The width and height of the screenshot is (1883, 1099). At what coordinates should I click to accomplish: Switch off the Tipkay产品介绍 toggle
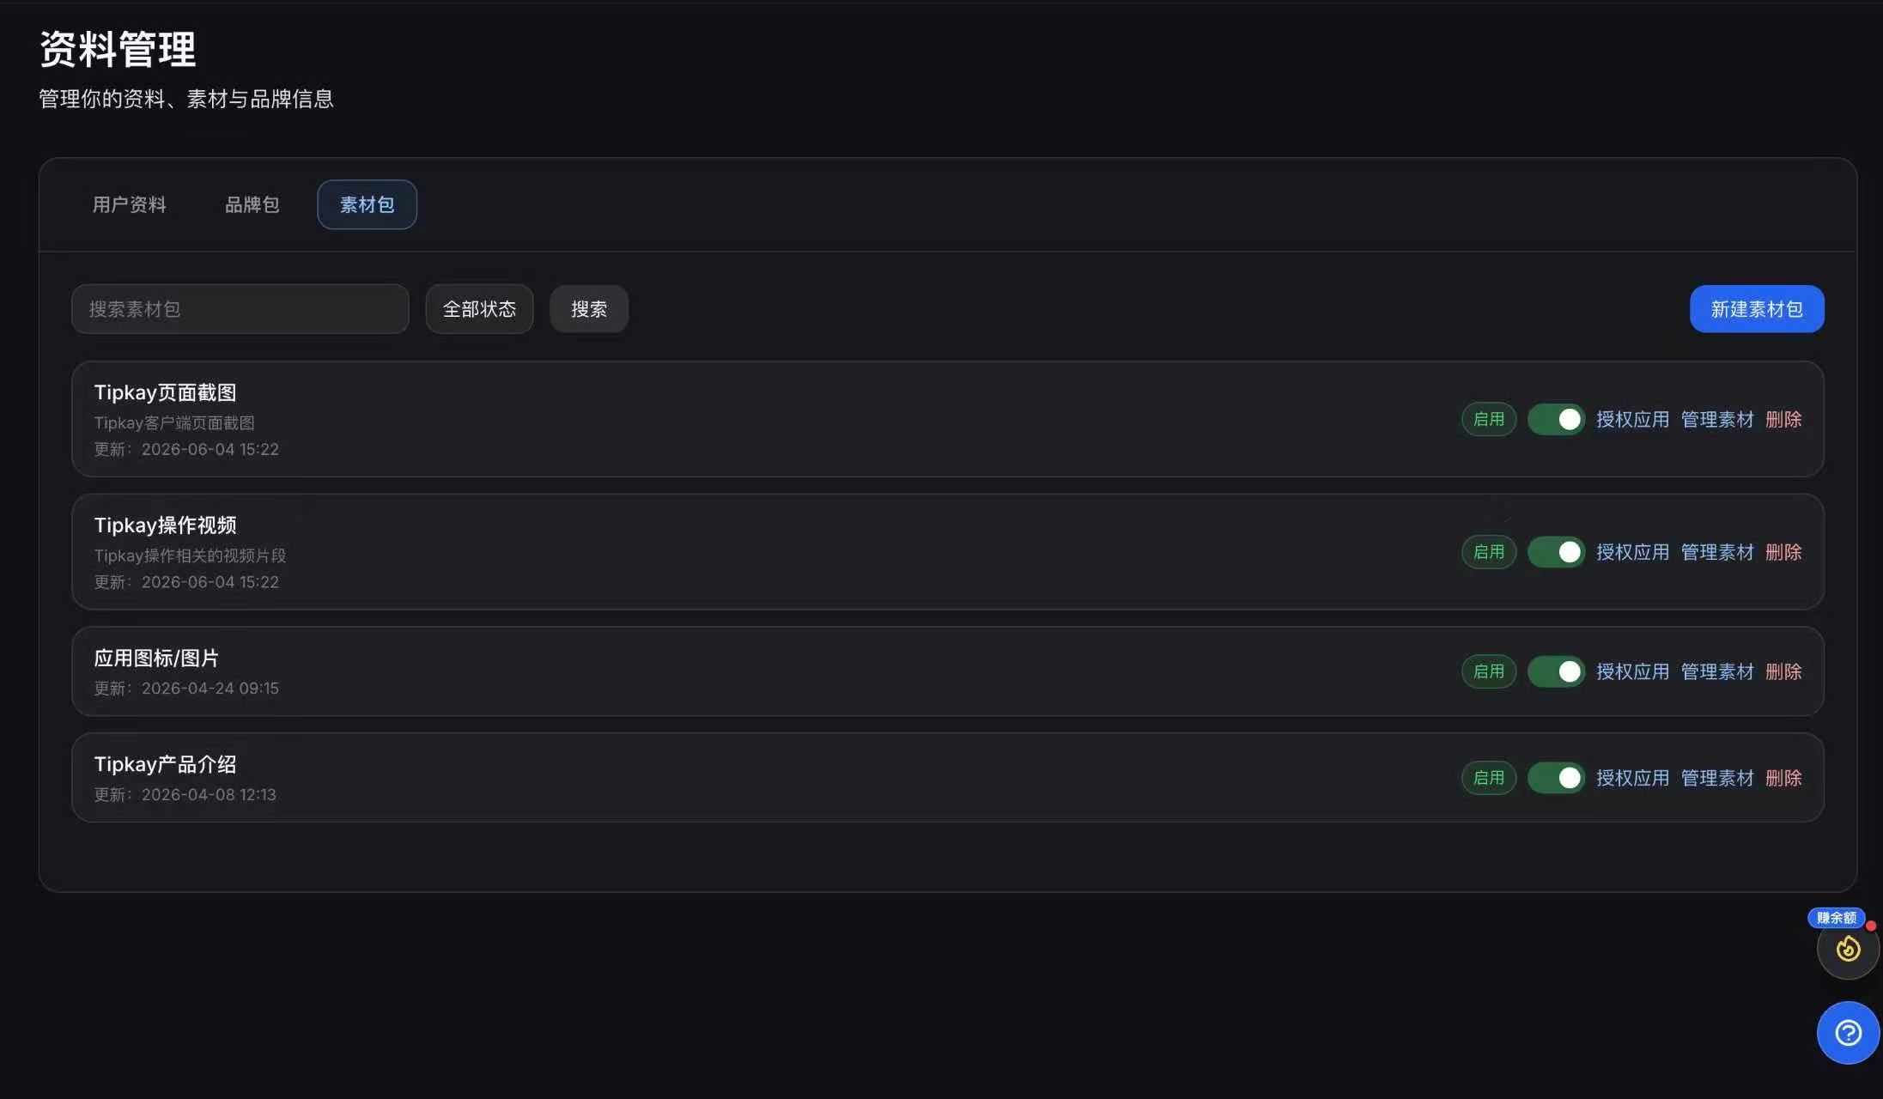point(1556,777)
